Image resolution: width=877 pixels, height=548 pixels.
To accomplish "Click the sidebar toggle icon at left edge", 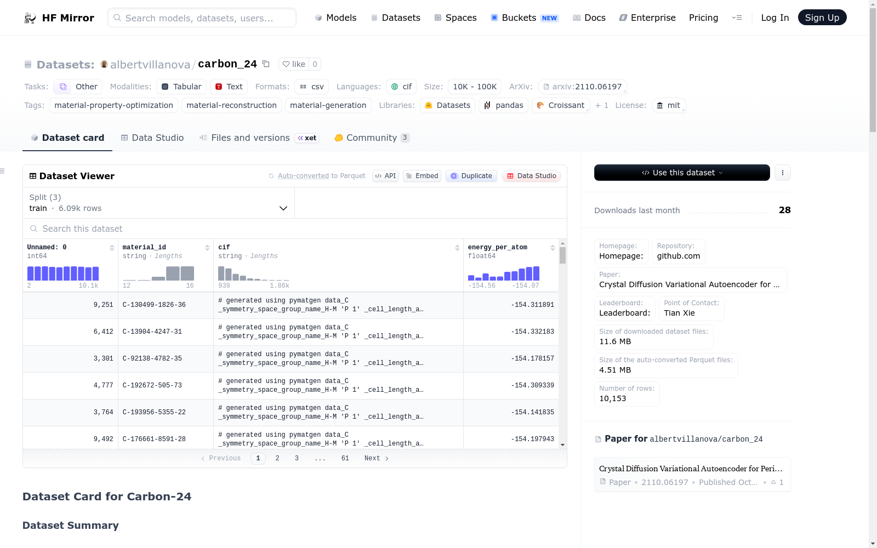I will click(3, 172).
